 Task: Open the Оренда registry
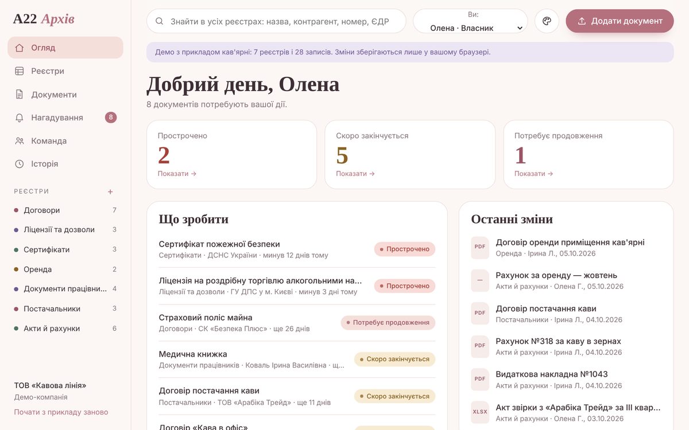click(x=65, y=269)
